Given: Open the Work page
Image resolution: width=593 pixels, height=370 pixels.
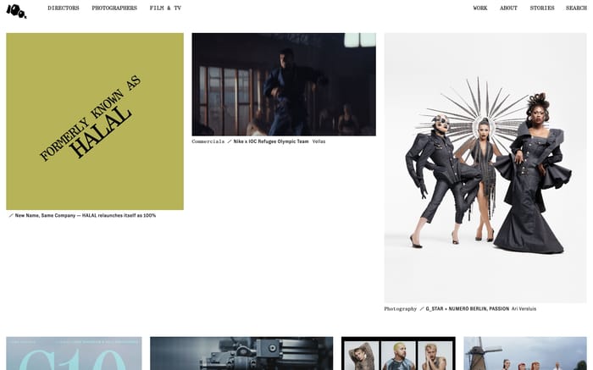Looking at the screenshot, I should (x=480, y=8).
